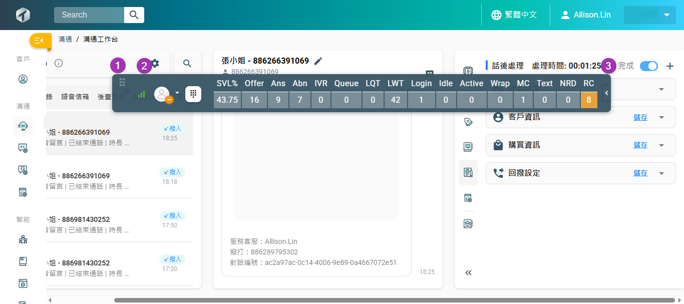
Task: Open the Allison.Lin user account button
Action: (586, 15)
